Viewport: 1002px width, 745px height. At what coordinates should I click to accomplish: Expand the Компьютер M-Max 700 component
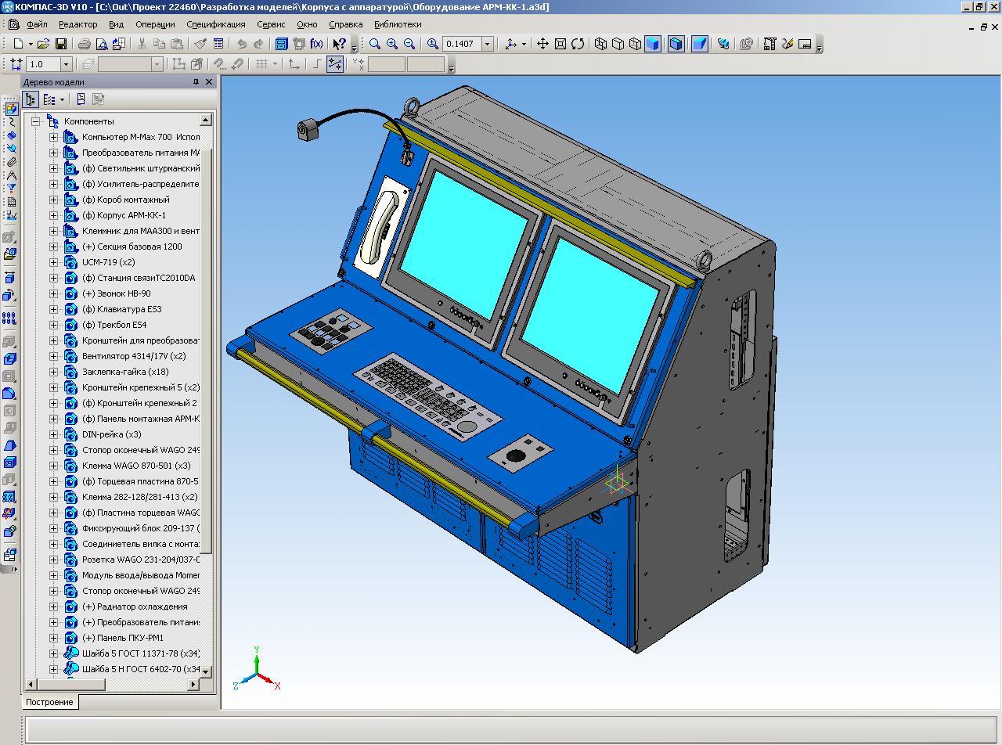(x=54, y=137)
